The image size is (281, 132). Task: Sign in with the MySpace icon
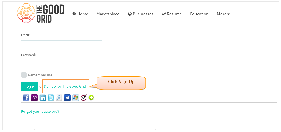pyautogui.click(x=67, y=98)
